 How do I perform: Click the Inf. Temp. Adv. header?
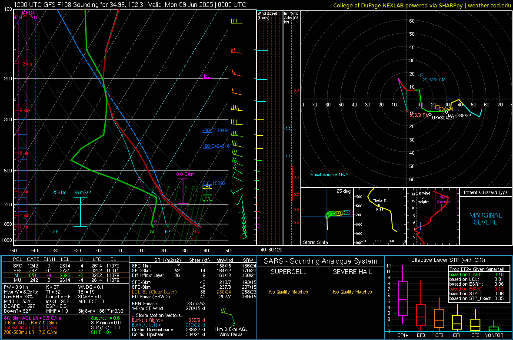(x=291, y=18)
